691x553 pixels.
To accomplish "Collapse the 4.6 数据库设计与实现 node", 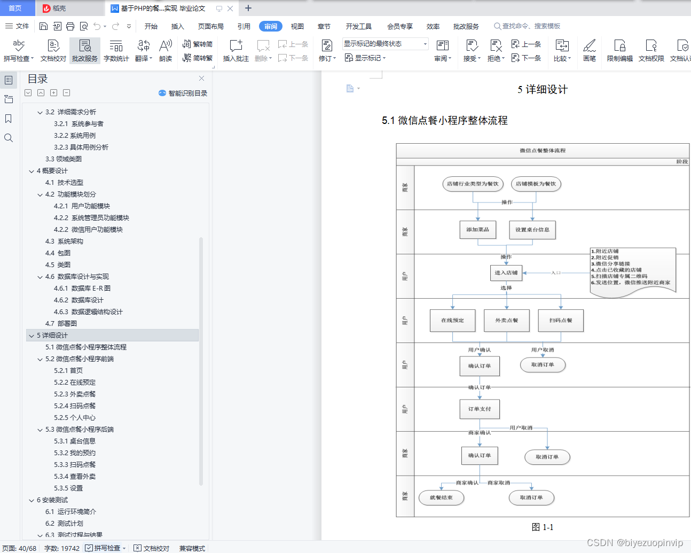I will pos(40,277).
